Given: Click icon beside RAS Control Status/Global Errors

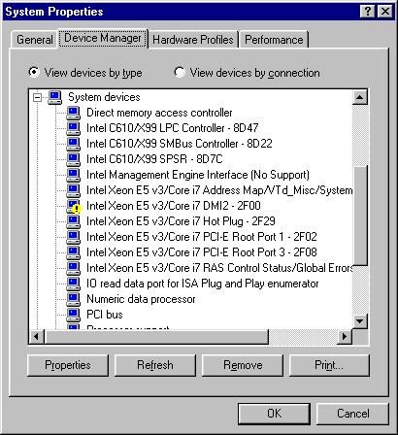Looking at the screenshot, I should click(73, 268).
